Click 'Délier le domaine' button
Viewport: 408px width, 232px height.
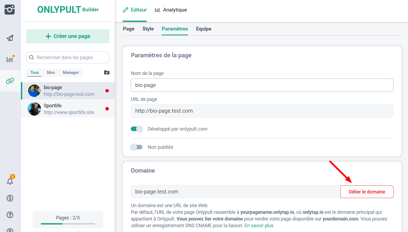point(367,192)
